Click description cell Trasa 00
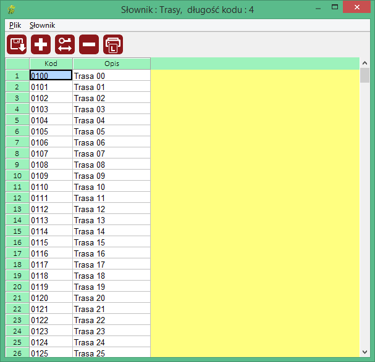This screenshot has height=362, width=375. [x=112, y=76]
